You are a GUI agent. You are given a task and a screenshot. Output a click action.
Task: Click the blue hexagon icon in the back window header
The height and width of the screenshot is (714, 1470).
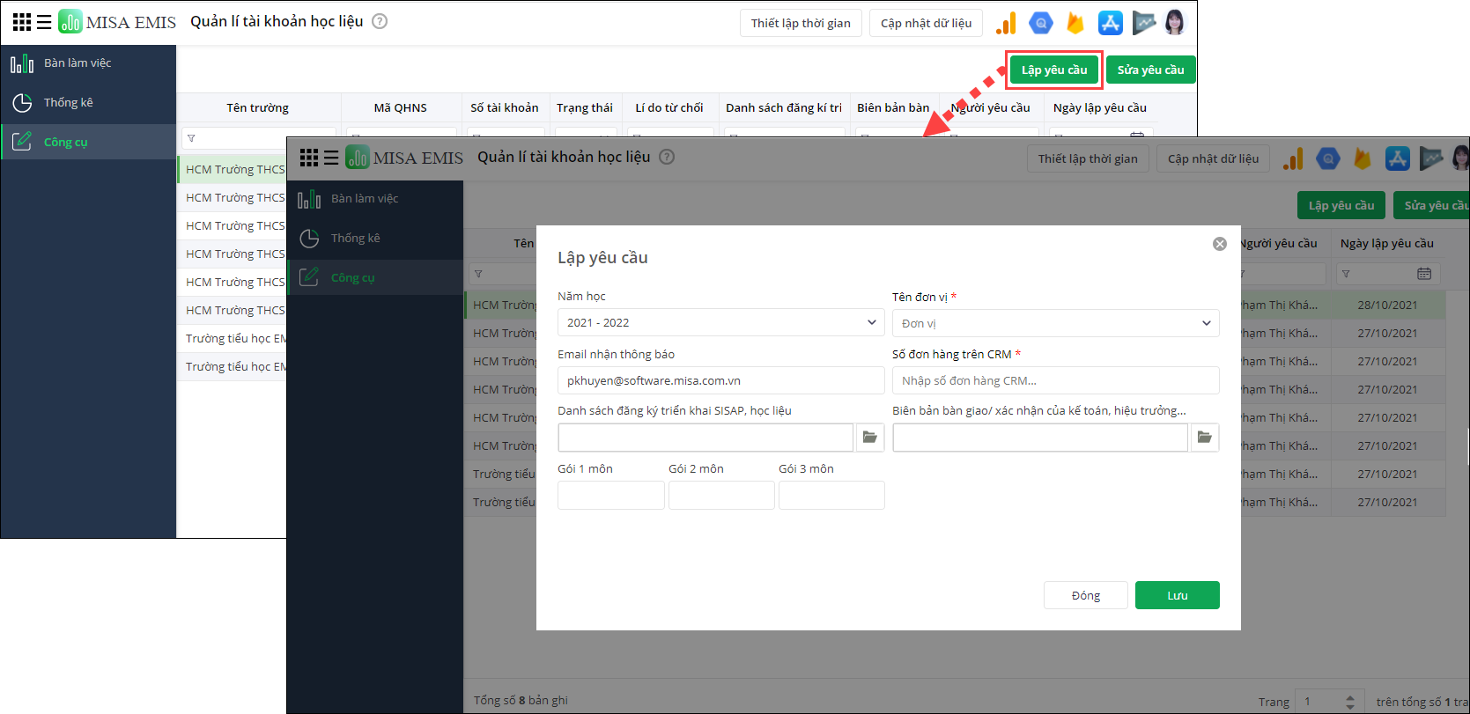point(1041,23)
